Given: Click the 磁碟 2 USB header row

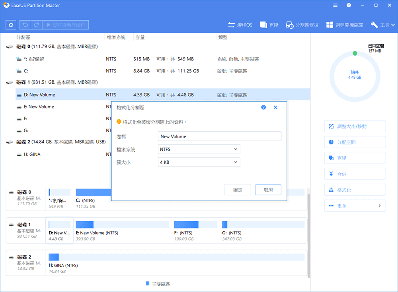Looking at the screenshot, I should 56,142.
